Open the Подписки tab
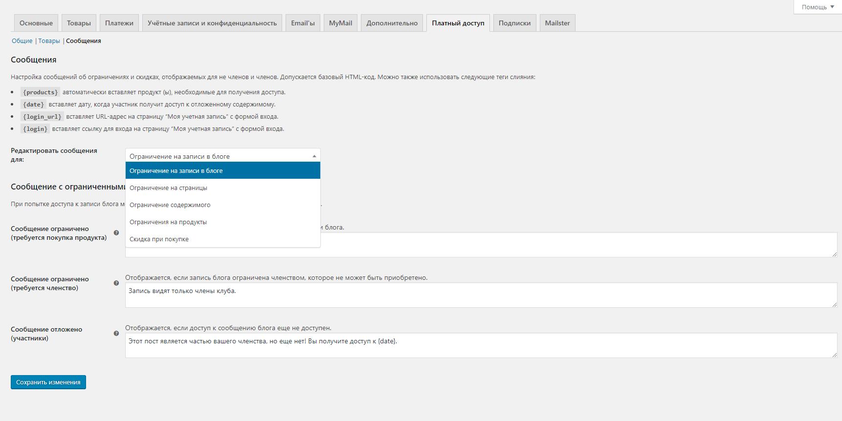Image resolution: width=842 pixels, height=421 pixels. point(514,23)
